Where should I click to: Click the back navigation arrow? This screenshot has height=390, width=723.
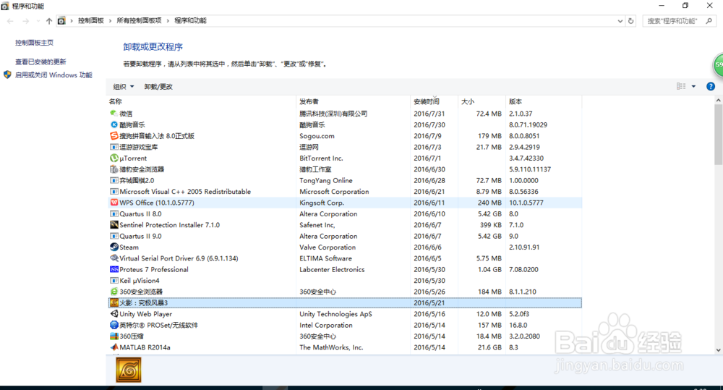coord(10,21)
